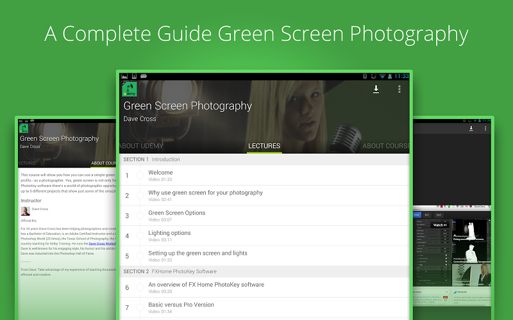The image size is (513, 320).
Task: Select the LECTURES tab in left tablet
Action: tap(27, 163)
